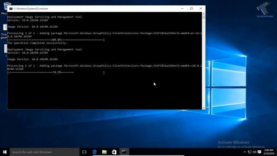Screen dimensions: 277x156
Task: Click the Search the web and Windows box
Action: [x=45, y=152]
